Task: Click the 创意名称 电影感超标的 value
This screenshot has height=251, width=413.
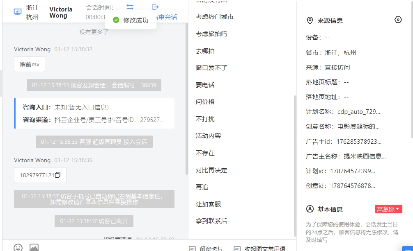Action: [358, 127]
